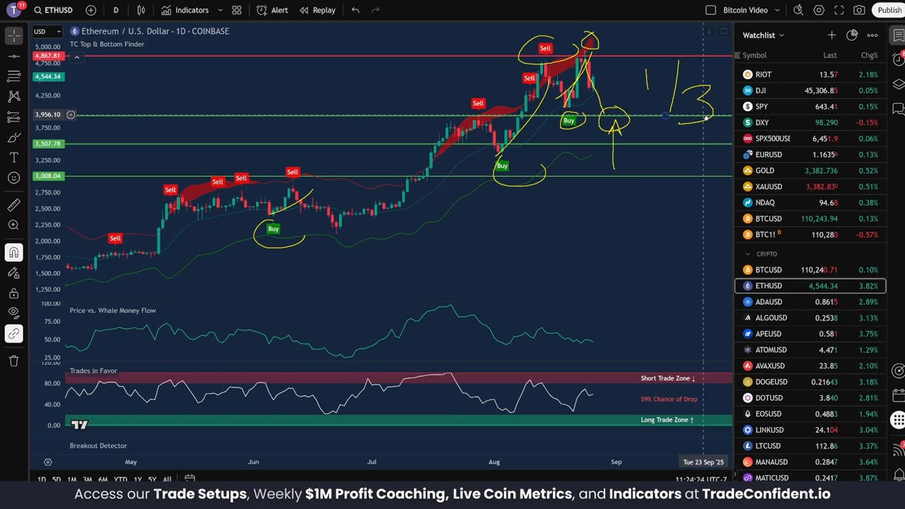Screen dimensions: 905x509
Task: Open the USD currency dropdown
Action: [47, 31]
